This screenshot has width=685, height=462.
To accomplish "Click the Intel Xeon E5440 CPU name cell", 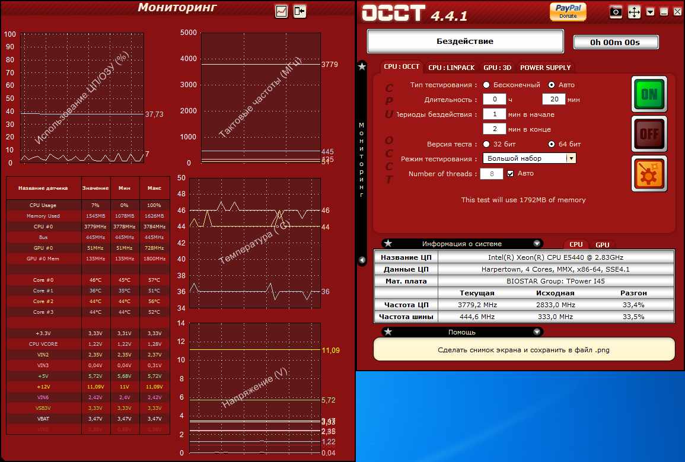I will tap(556, 257).
